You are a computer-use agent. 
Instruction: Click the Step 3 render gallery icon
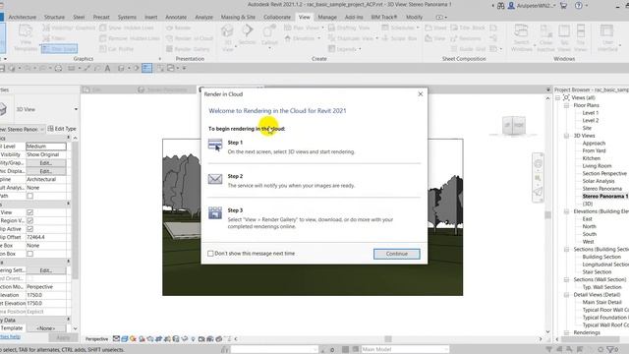[x=215, y=212]
